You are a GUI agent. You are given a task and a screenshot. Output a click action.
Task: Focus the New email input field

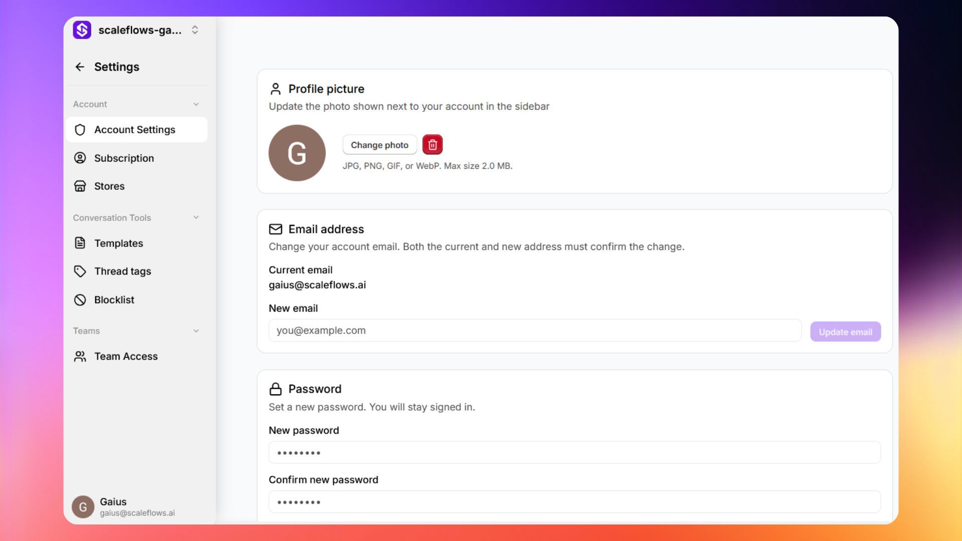535,331
